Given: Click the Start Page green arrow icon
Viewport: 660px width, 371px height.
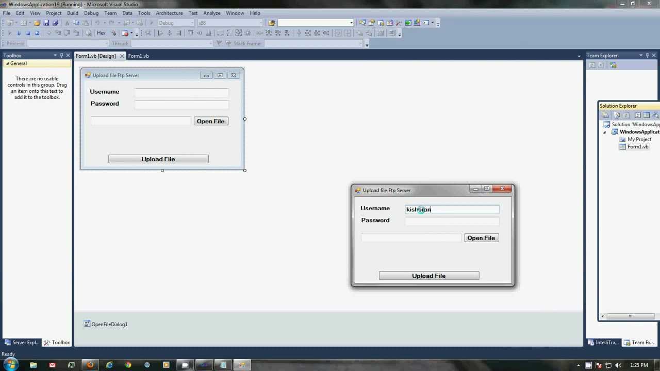Looking at the screenshot, I should (408, 23).
